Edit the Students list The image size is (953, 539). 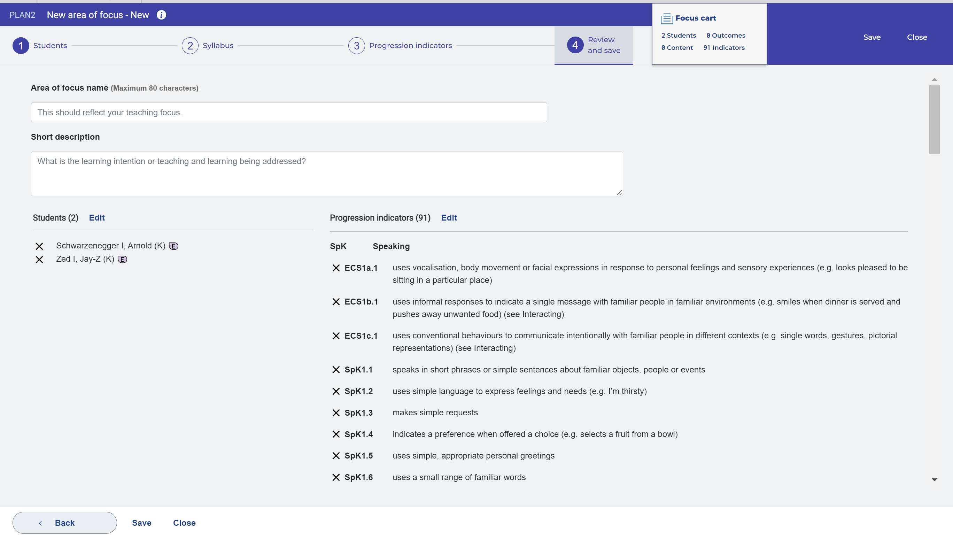(x=96, y=218)
